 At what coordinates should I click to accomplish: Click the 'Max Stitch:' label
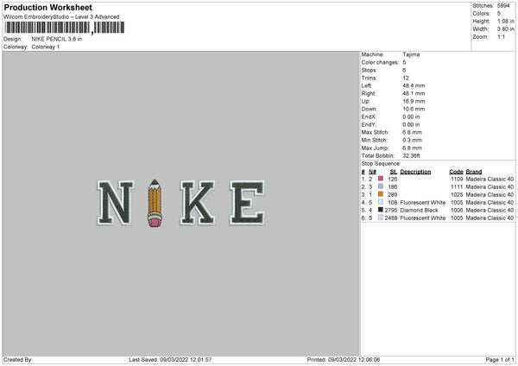375,132
